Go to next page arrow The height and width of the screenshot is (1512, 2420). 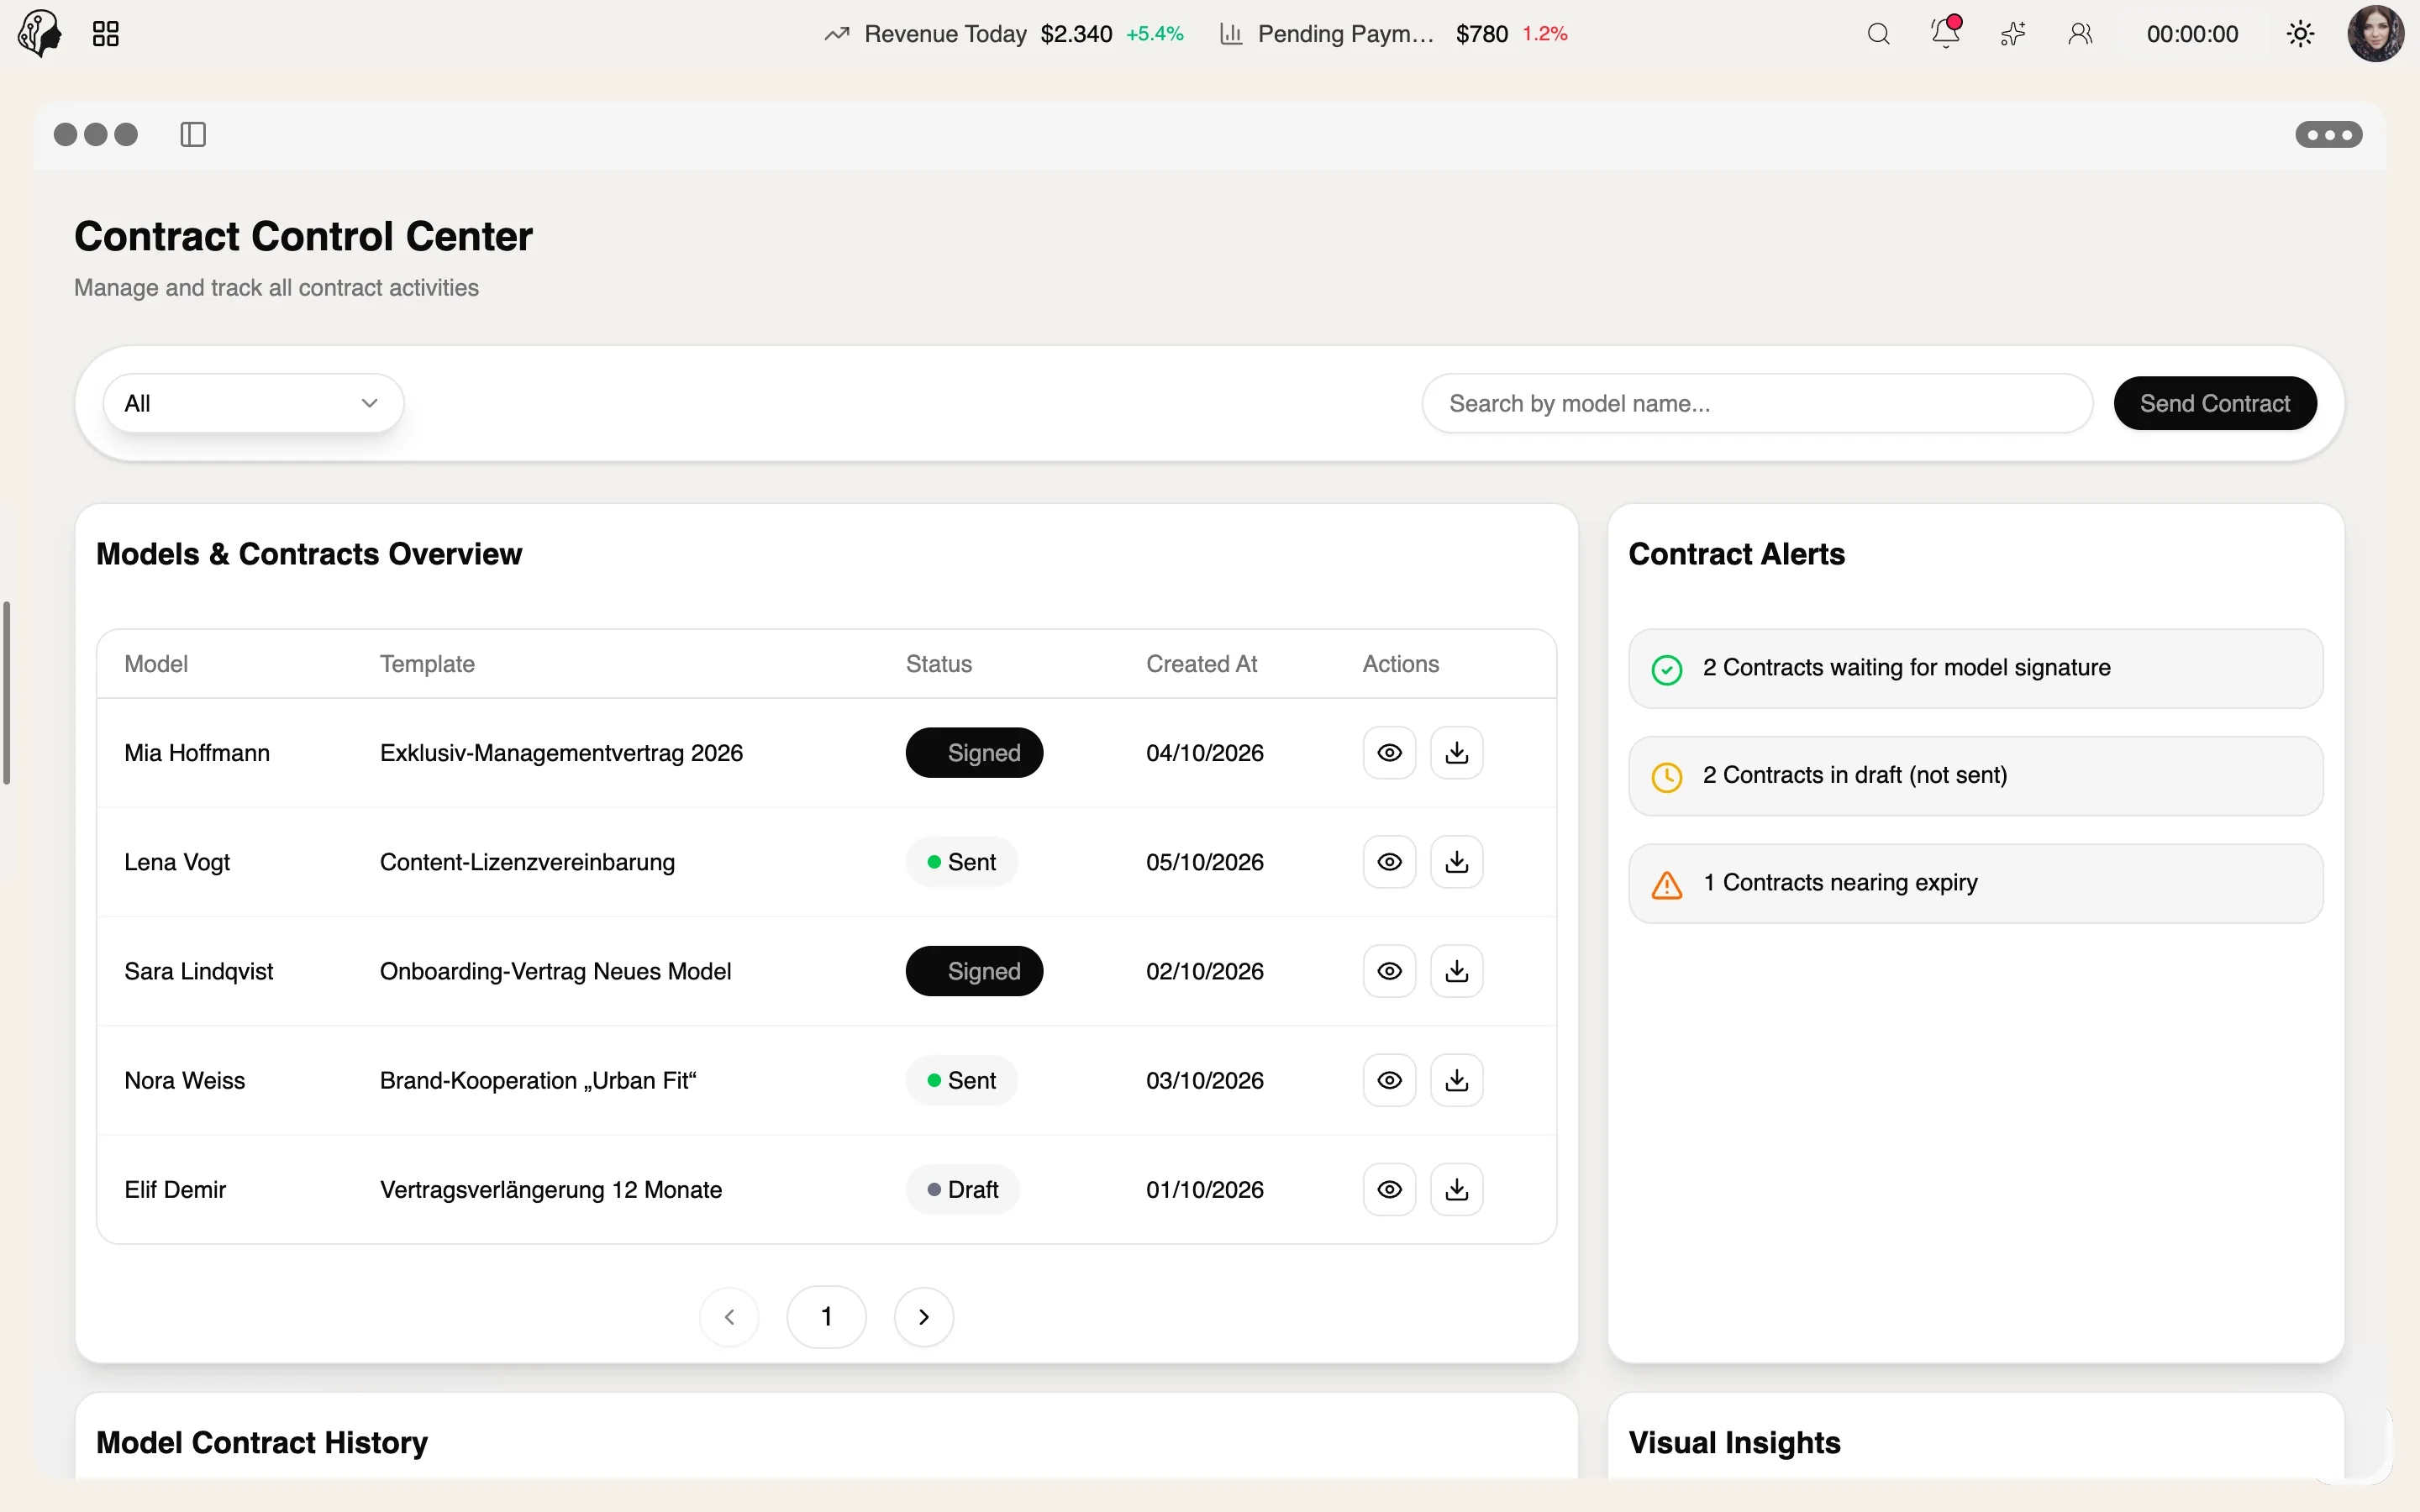click(x=923, y=1316)
